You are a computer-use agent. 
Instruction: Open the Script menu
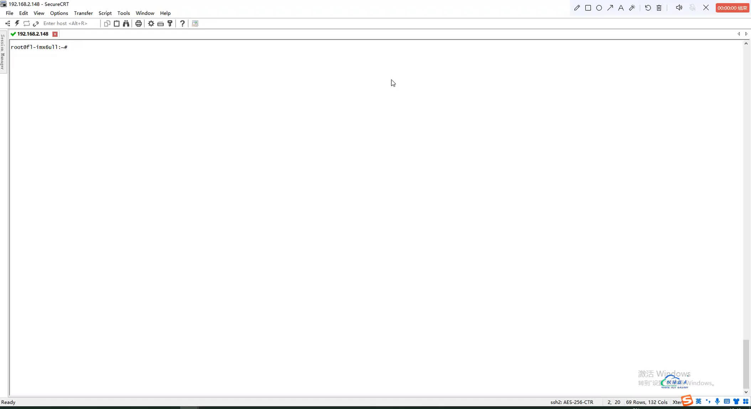tap(105, 13)
